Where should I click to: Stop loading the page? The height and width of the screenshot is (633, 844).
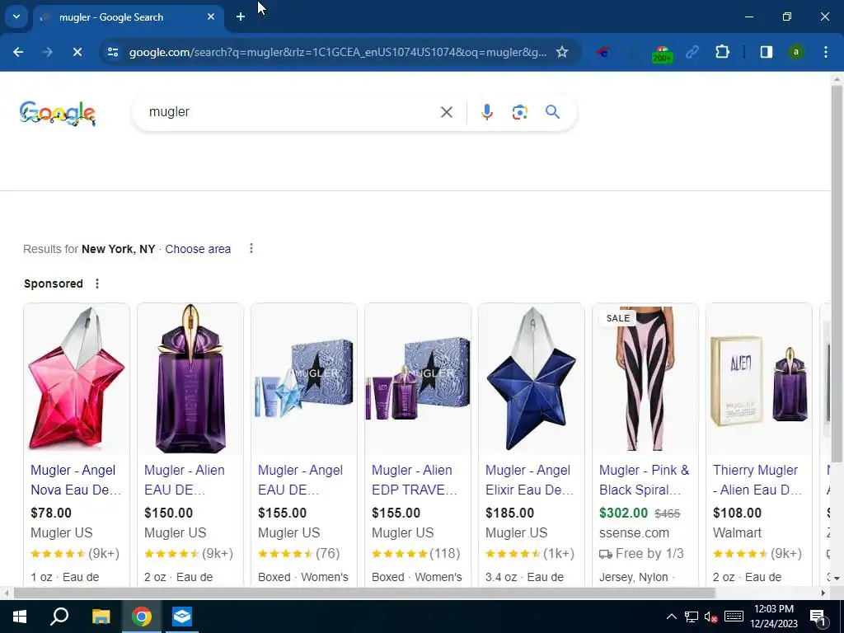[x=77, y=52]
